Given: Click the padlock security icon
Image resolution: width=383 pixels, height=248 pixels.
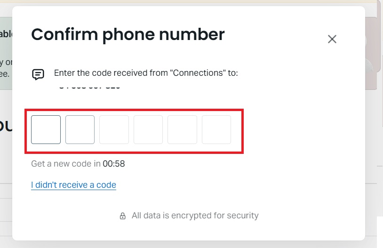Looking at the screenshot, I should click(x=123, y=216).
